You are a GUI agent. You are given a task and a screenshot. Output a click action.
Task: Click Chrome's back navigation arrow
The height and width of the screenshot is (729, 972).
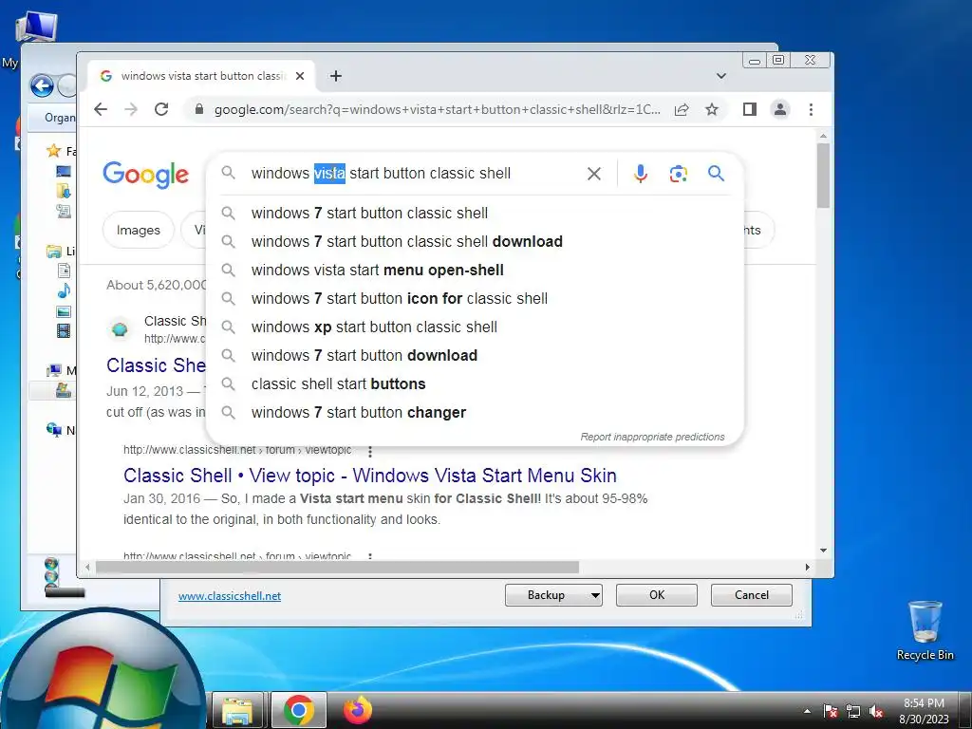tap(101, 110)
